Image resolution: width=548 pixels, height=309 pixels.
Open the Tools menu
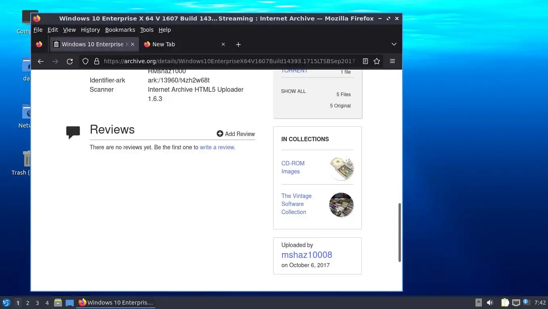coord(147,30)
